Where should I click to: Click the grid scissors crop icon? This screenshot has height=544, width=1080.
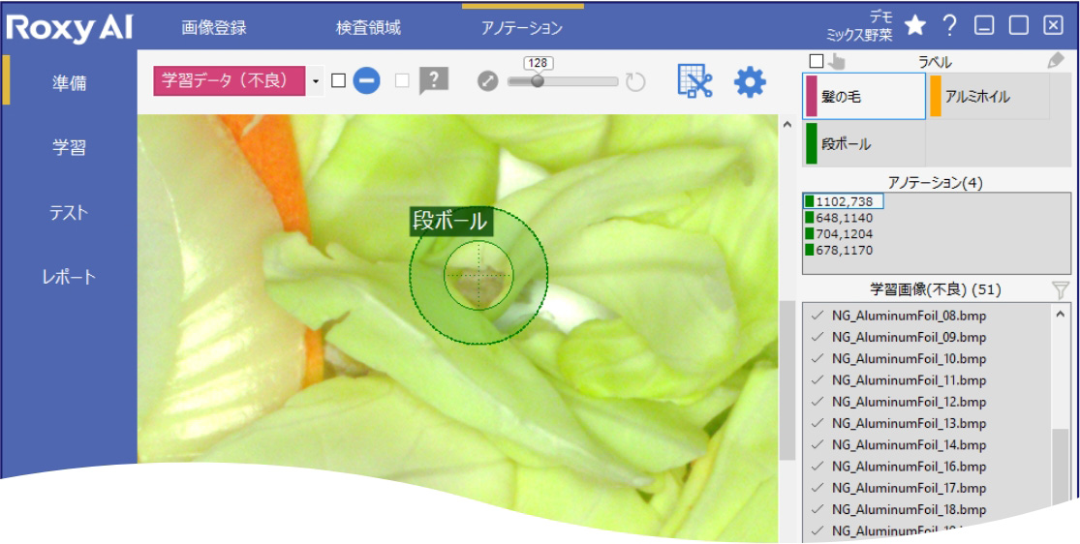point(694,81)
